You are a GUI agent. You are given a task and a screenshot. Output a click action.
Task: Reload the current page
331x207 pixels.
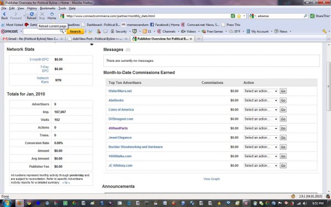click(x=31, y=15)
